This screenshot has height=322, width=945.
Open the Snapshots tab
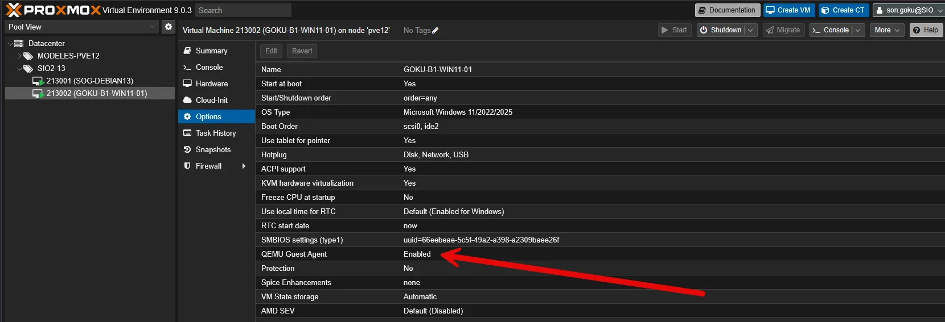click(213, 149)
